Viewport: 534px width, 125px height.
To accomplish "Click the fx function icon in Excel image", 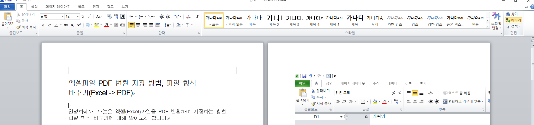I will coord(366,117).
